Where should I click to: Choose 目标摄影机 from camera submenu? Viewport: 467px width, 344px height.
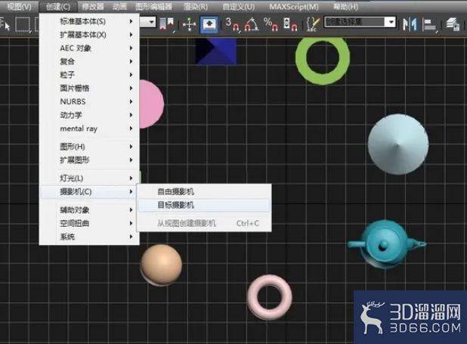[x=204, y=205]
